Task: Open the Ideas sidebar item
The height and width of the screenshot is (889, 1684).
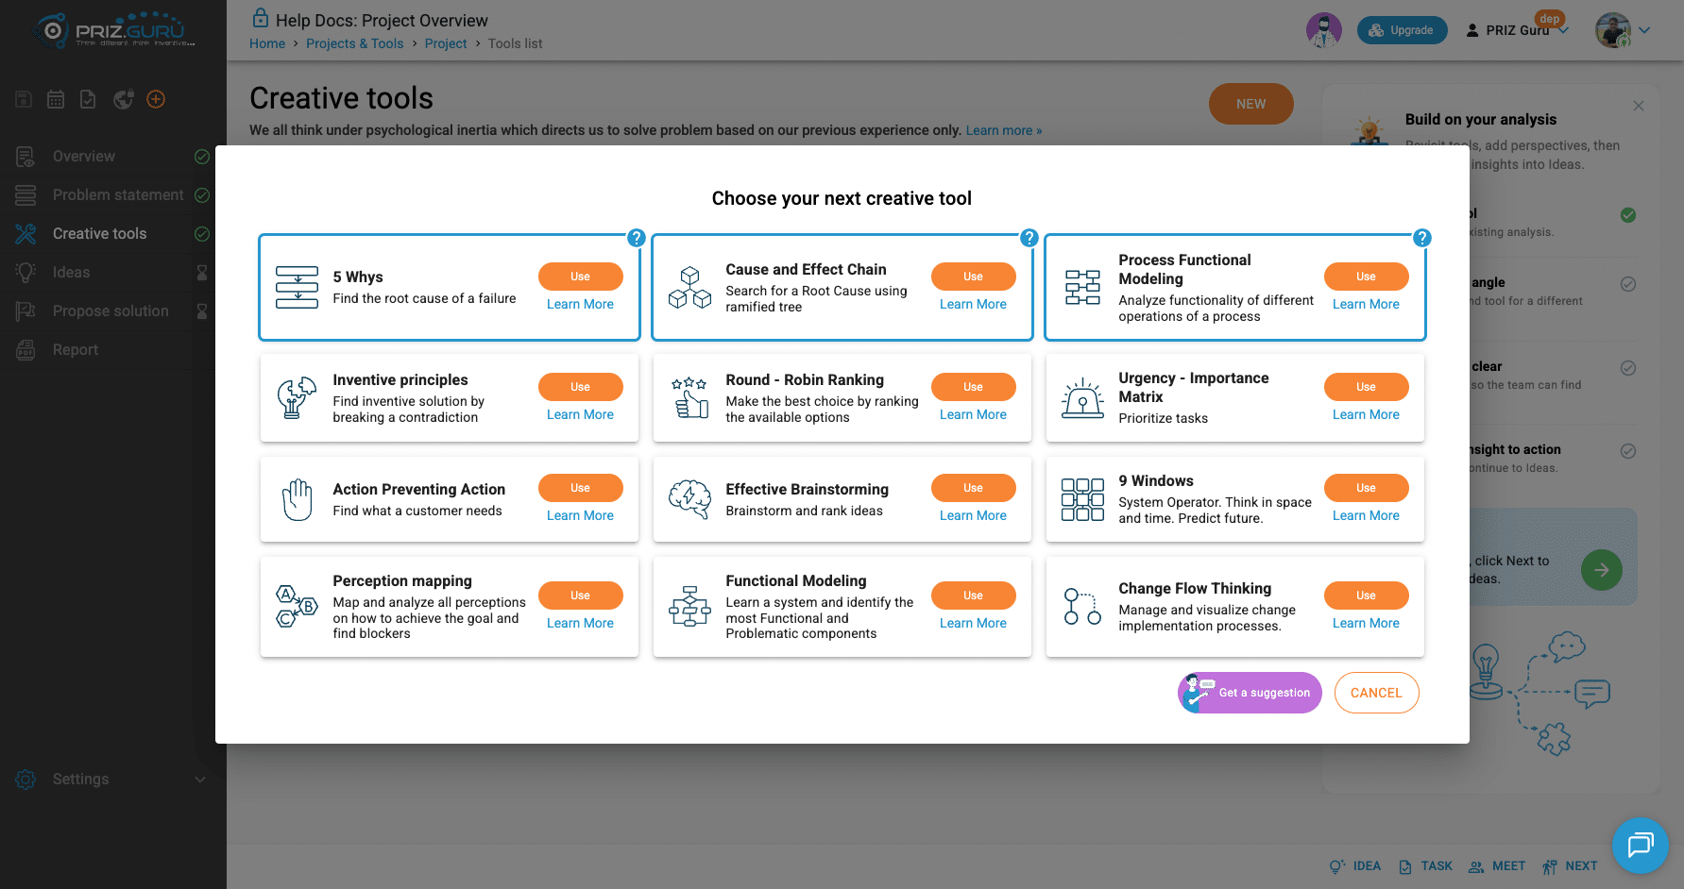Action: click(112, 272)
